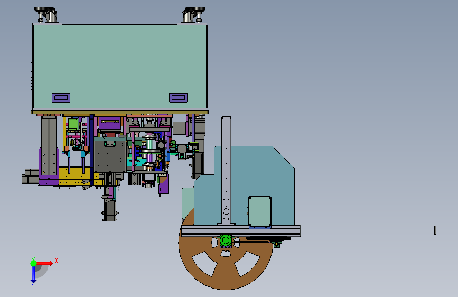Select the dark gray square block in mechanism

110,156
